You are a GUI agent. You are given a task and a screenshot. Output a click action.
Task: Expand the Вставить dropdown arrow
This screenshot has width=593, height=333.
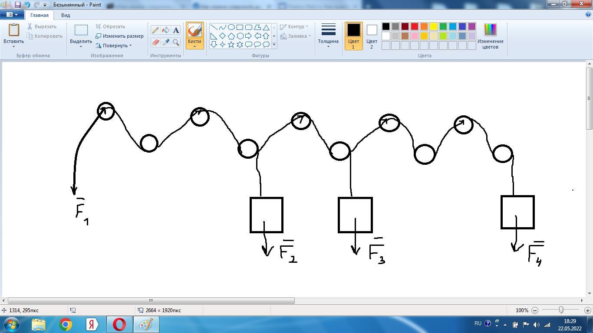tap(13, 46)
